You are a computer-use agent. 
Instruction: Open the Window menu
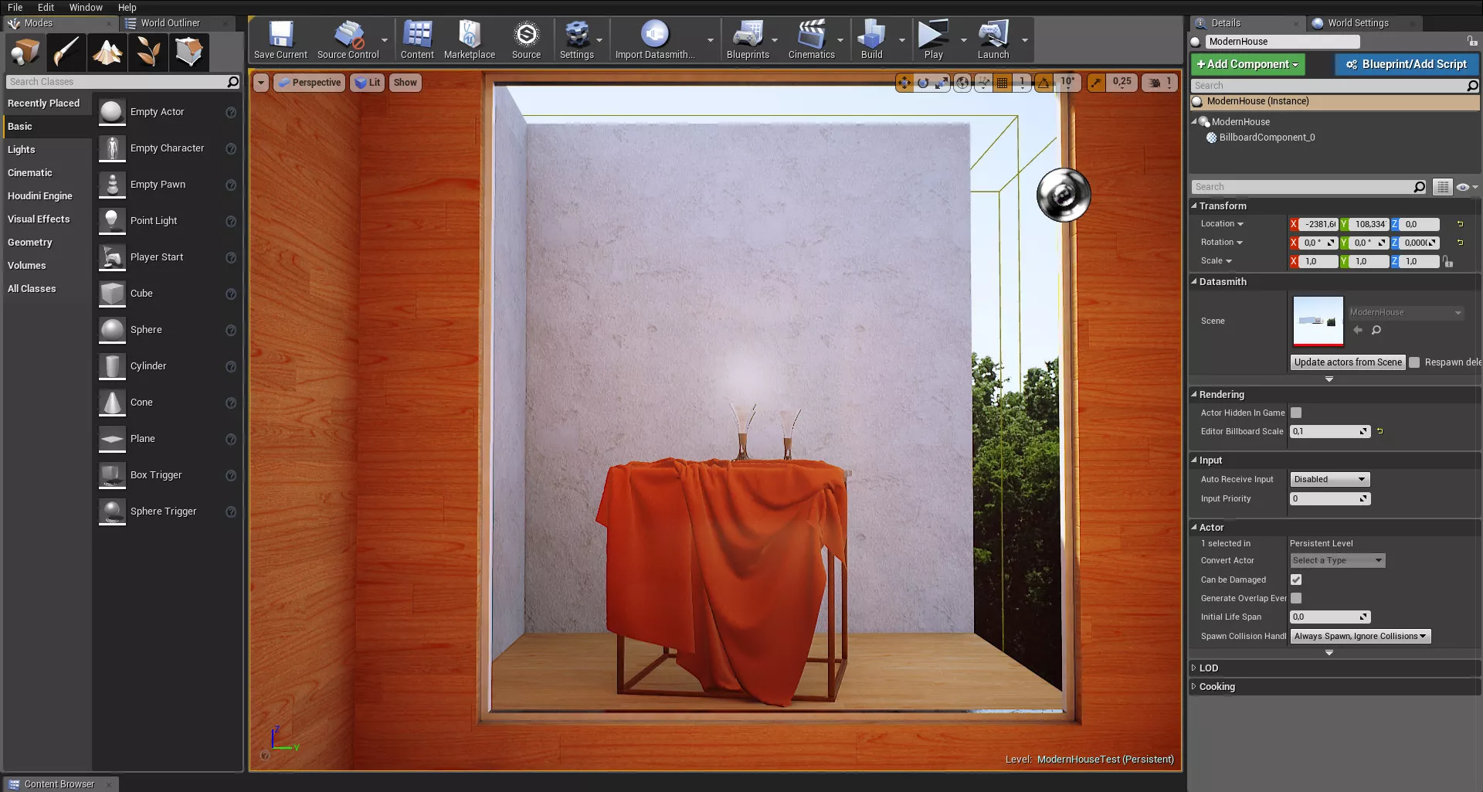(86, 7)
